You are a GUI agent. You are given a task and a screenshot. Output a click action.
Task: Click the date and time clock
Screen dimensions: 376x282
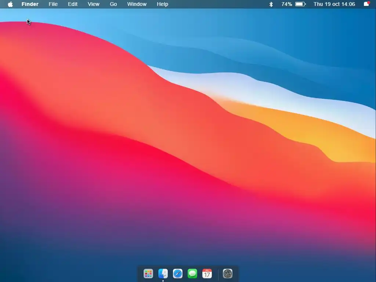[x=334, y=4]
